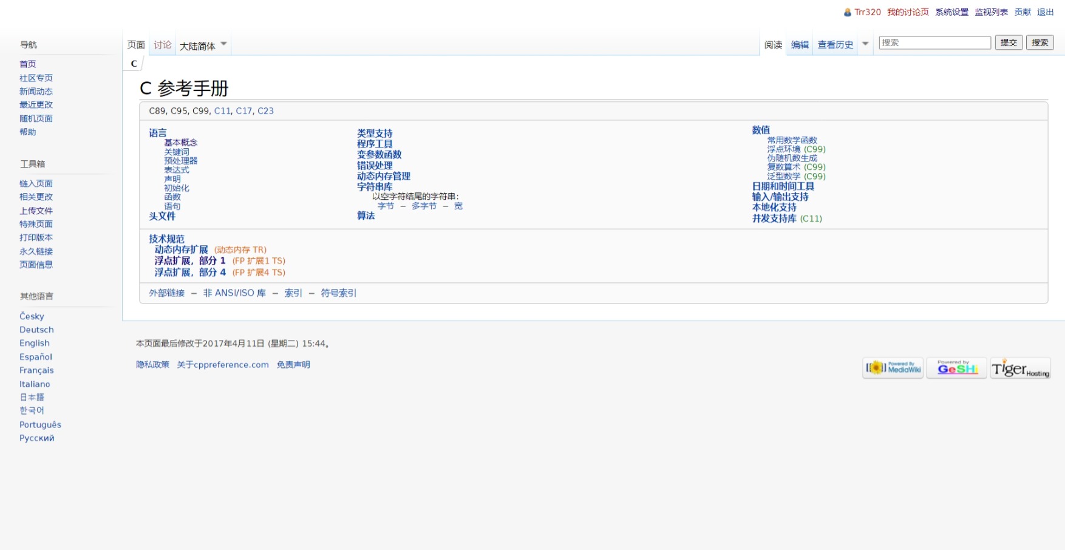The width and height of the screenshot is (1065, 550).
Task: Expand the variant selector arrow near 大陆简体
Action: pyautogui.click(x=223, y=43)
